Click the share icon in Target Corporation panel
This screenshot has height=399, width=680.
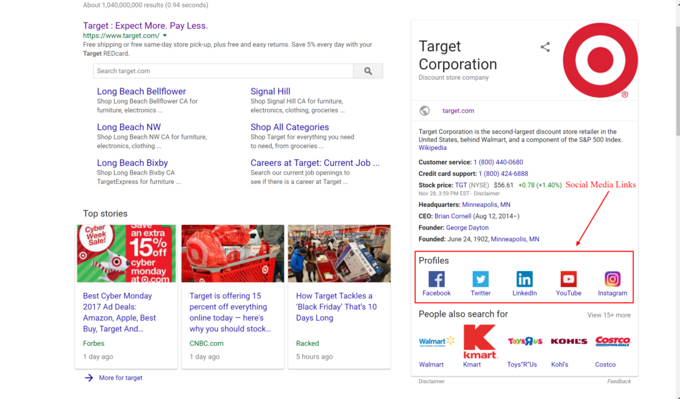tap(545, 47)
